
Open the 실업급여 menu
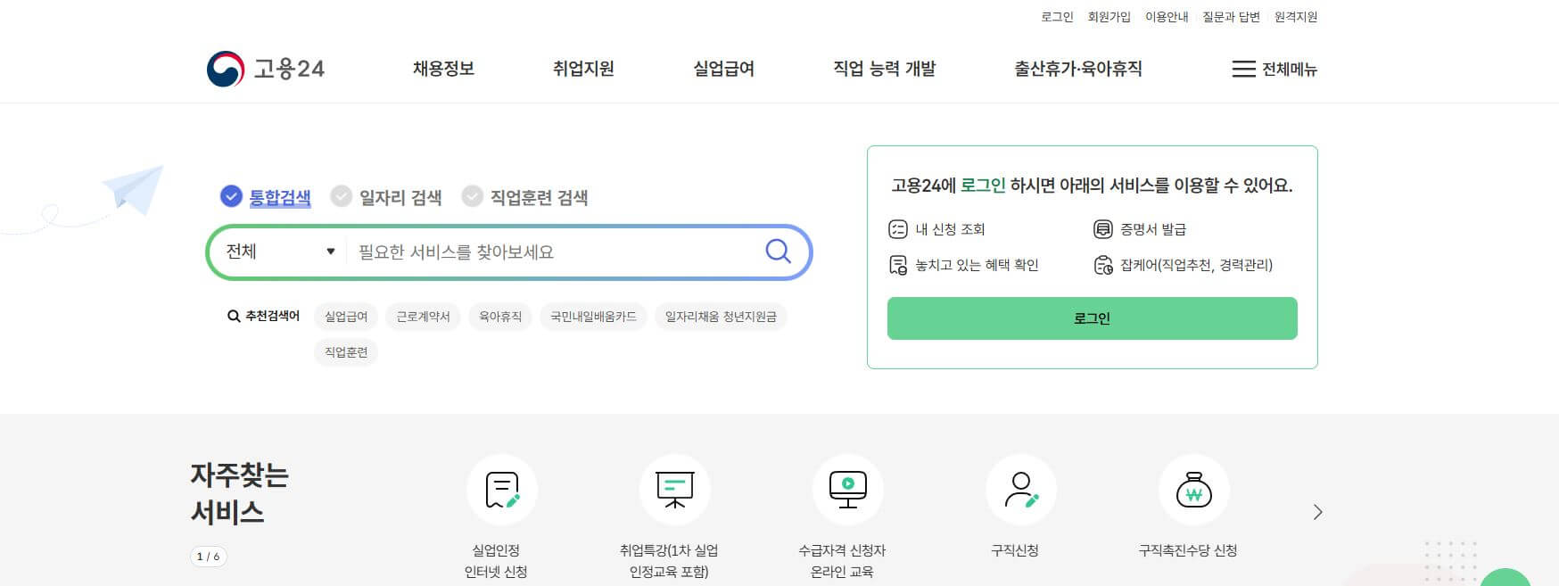(723, 69)
